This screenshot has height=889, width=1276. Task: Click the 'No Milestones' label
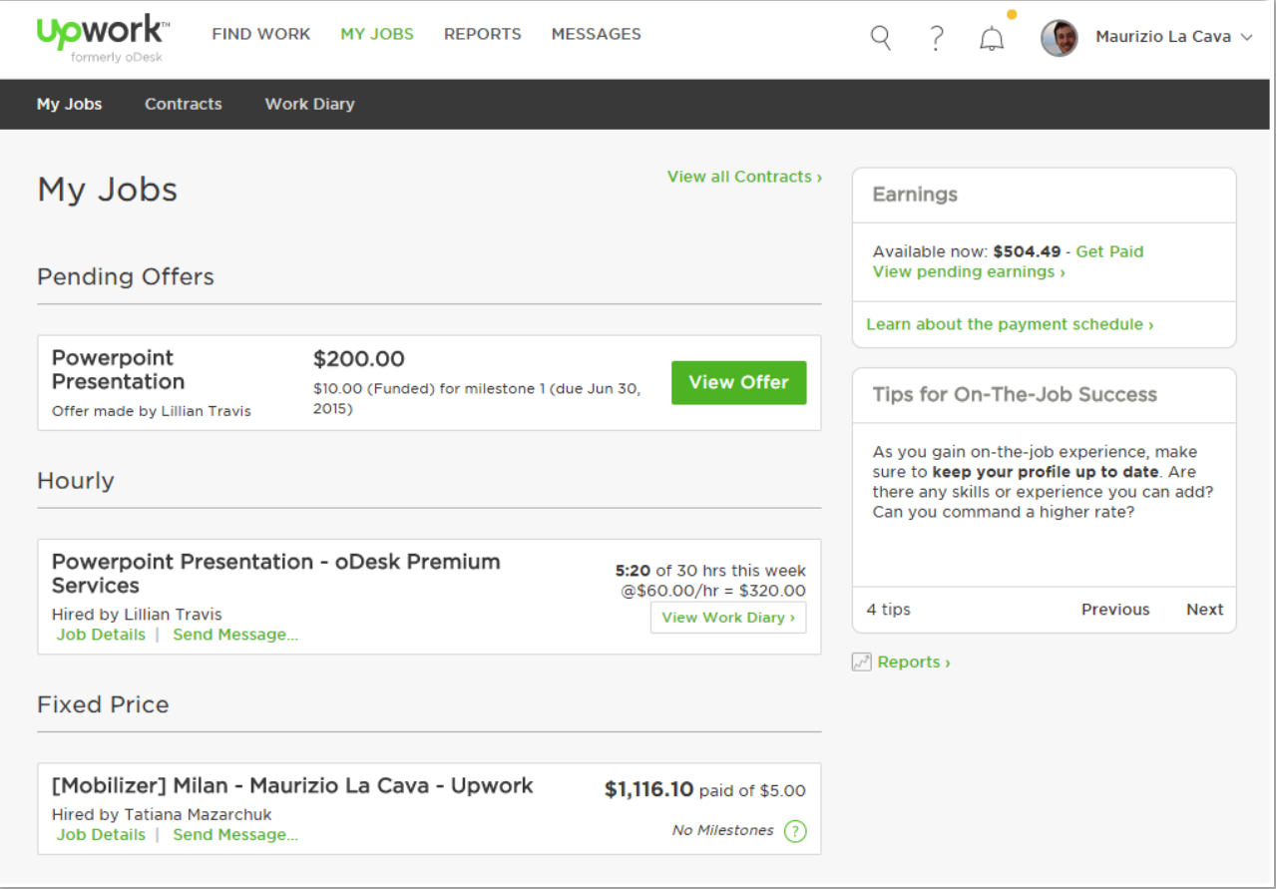coord(723,830)
